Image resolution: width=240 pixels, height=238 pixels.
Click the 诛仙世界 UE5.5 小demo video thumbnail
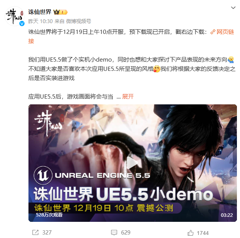[133, 163]
